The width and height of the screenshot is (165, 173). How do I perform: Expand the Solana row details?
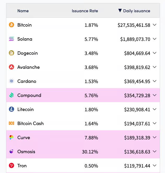[155, 39]
